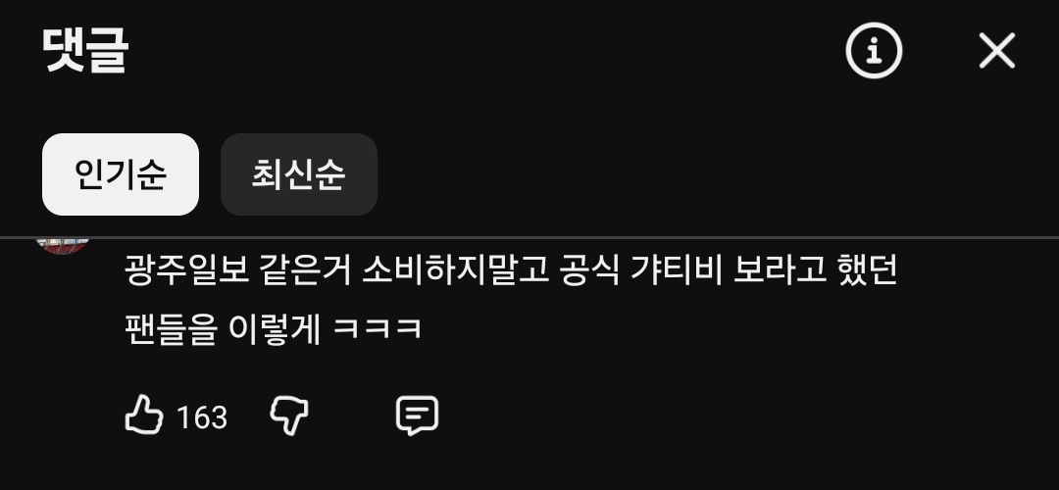Click the 163 like count

pyautogui.click(x=202, y=417)
